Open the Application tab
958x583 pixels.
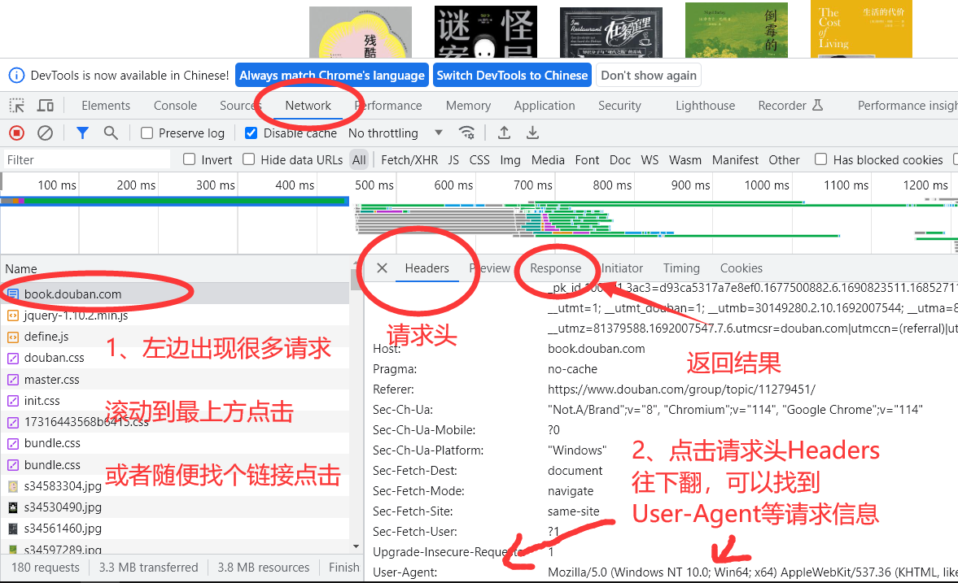click(x=545, y=106)
